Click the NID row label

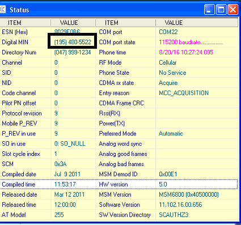(x=7, y=83)
